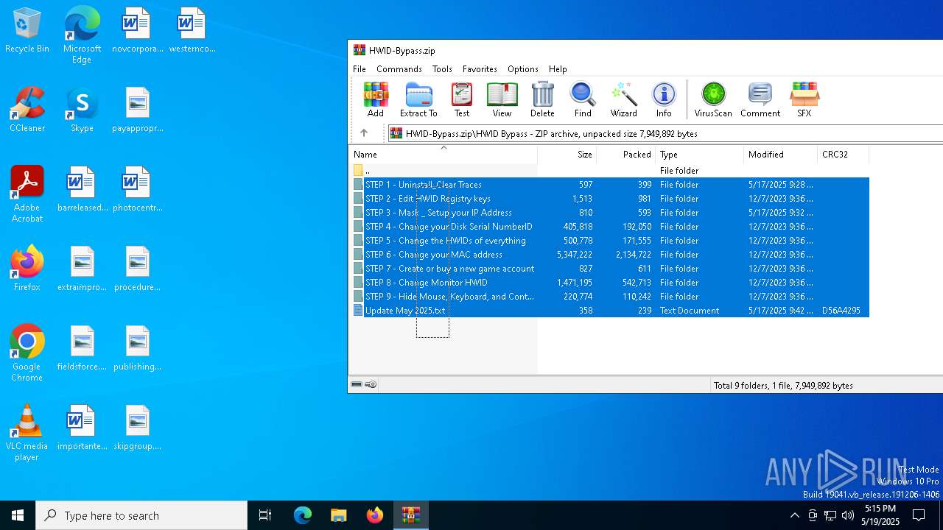Sort by the Size column header

tap(567, 155)
